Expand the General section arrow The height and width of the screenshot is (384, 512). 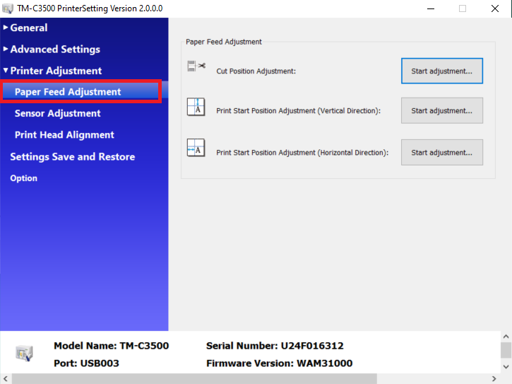tap(6, 28)
